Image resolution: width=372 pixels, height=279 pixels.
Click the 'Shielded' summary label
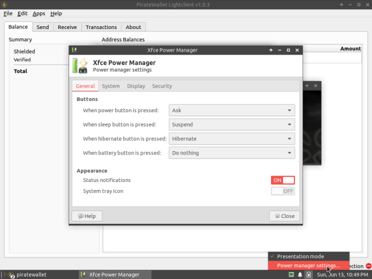pos(24,52)
